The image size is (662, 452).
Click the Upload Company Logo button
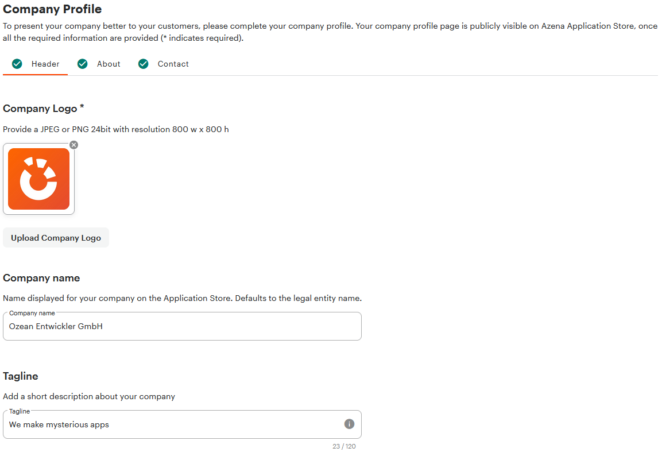pos(56,238)
